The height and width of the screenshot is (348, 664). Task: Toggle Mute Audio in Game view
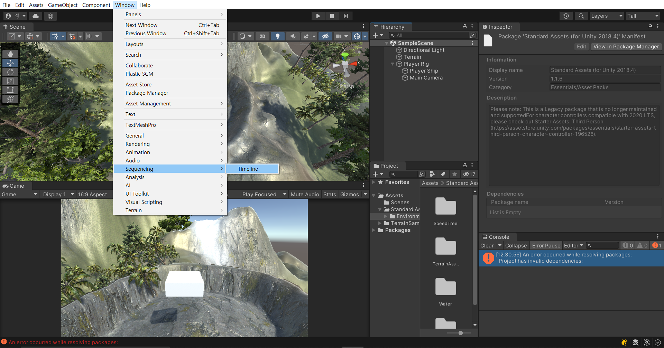[x=305, y=194]
